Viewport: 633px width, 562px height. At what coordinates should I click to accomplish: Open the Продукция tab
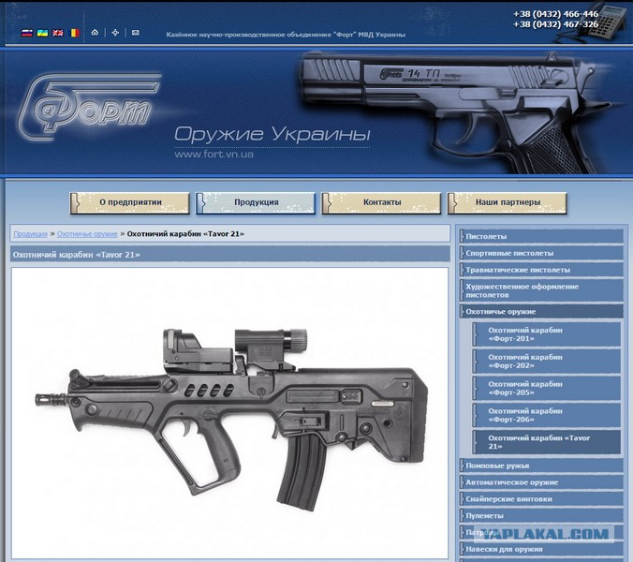(256, 202)
